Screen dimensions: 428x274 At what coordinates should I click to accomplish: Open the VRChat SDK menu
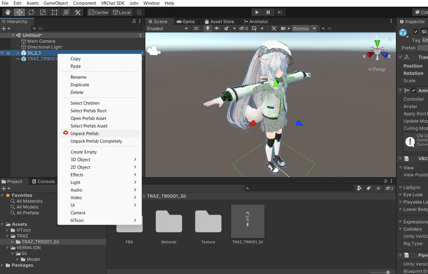tap(113, 3)
